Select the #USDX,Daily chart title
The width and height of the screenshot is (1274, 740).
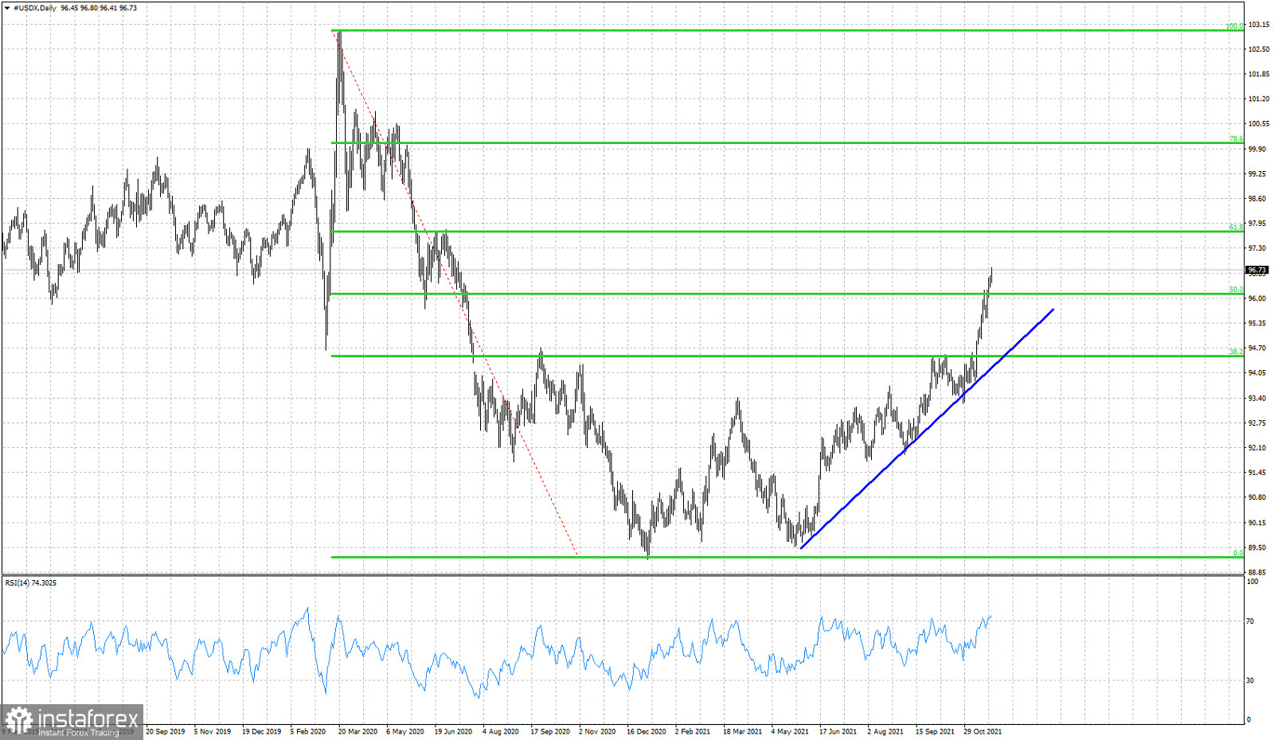[35, 8]
